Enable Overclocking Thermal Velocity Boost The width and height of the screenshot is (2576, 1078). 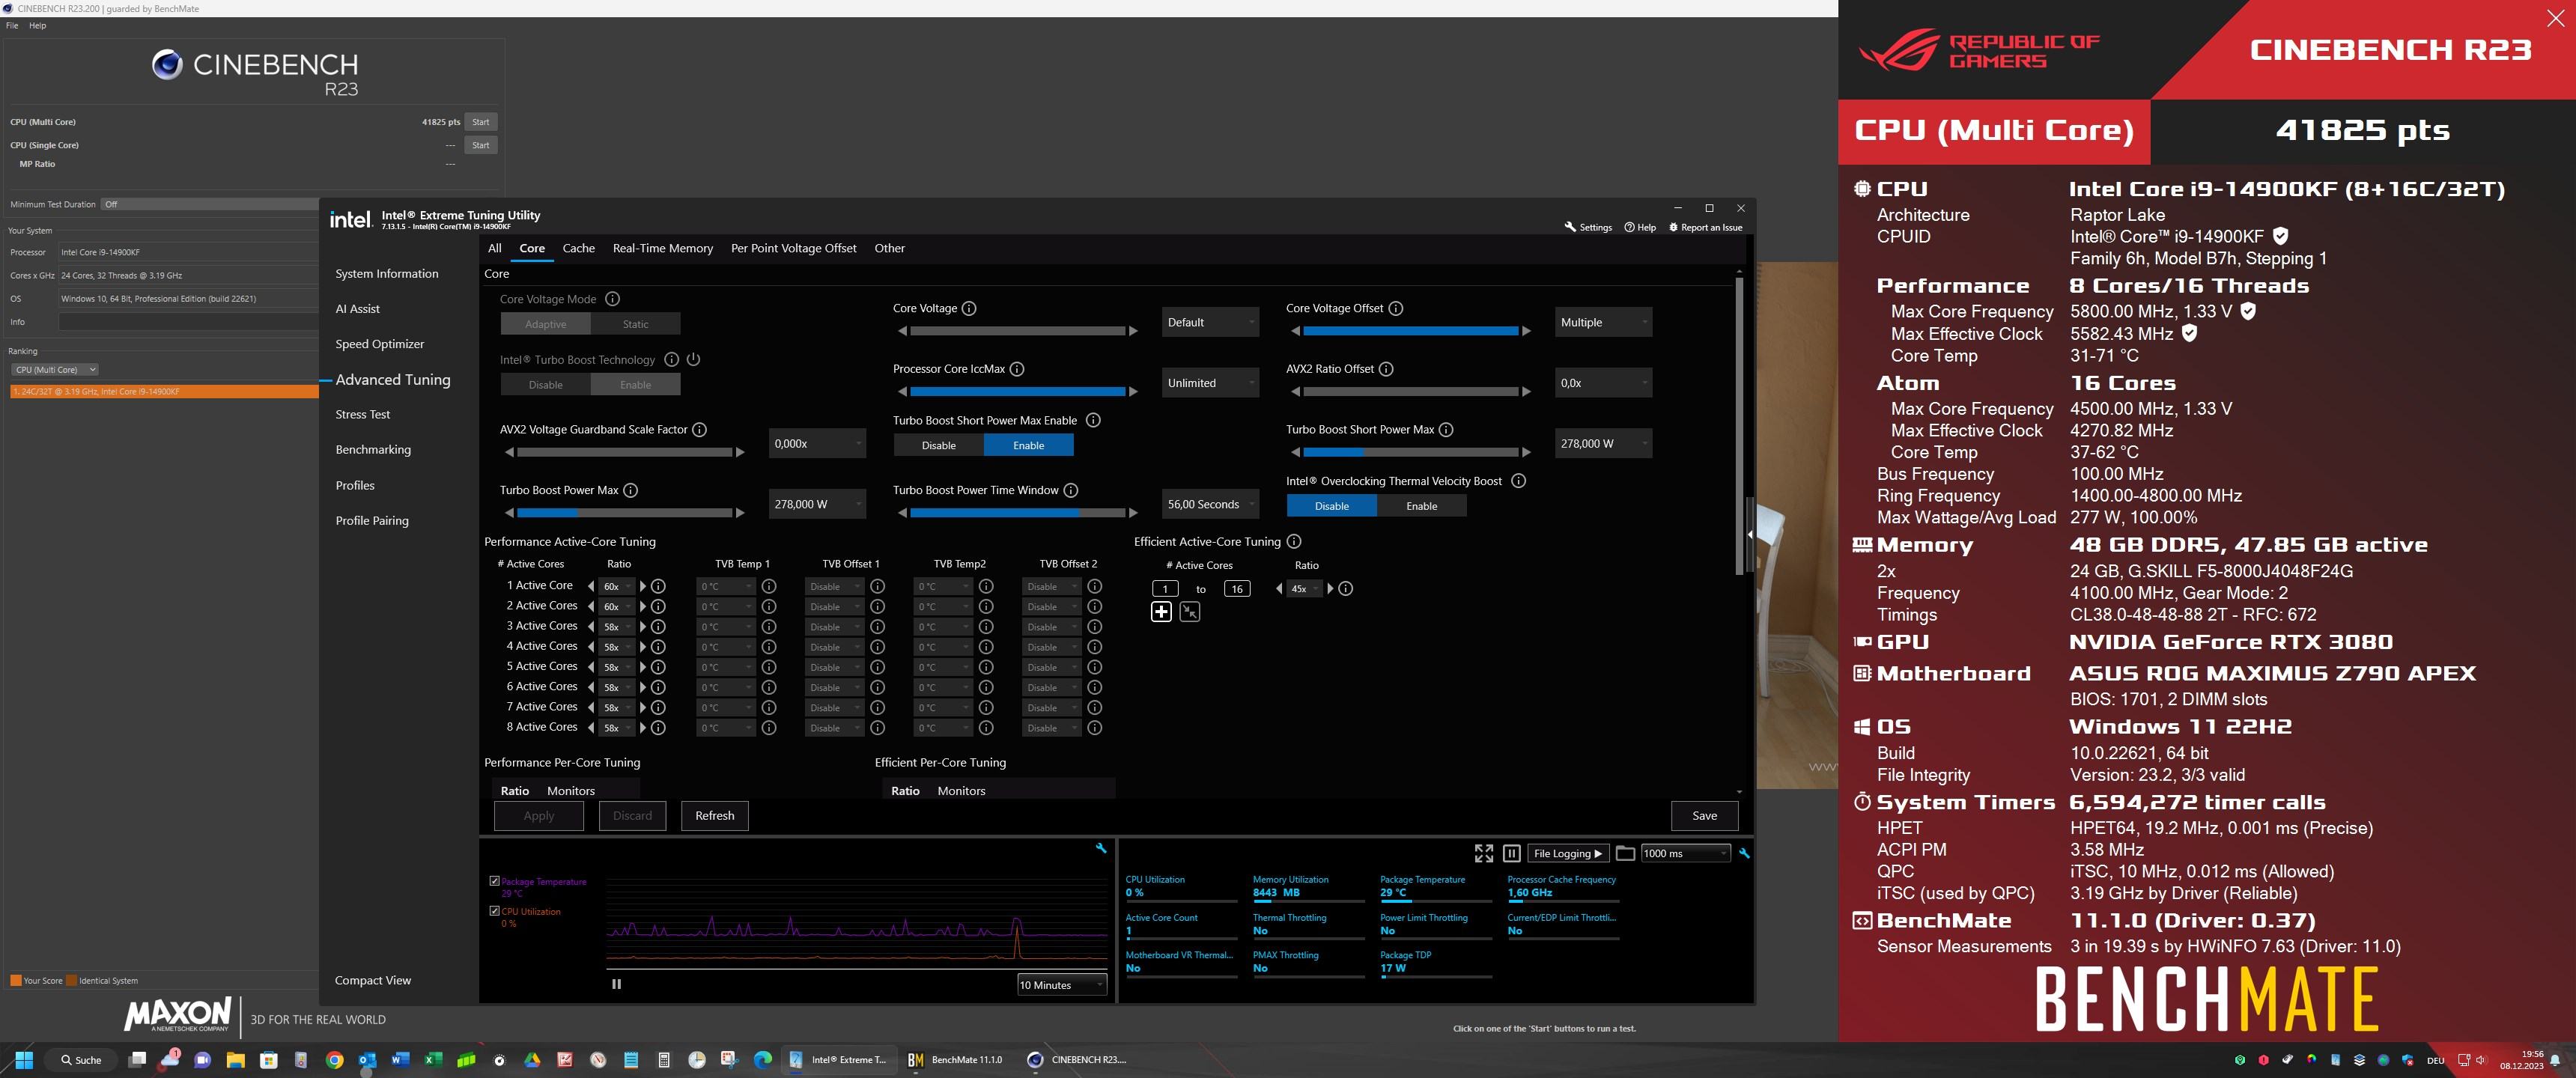click(x=1421, y=506)
